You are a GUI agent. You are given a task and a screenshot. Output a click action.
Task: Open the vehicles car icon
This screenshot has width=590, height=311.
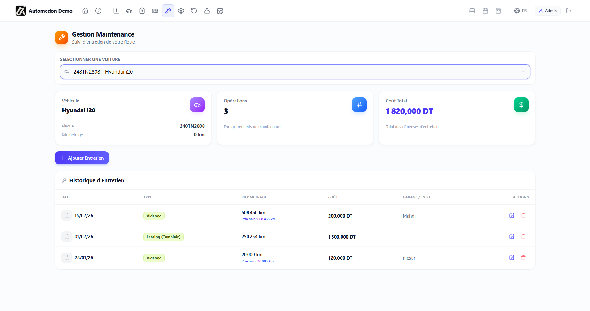coord(129,11)
